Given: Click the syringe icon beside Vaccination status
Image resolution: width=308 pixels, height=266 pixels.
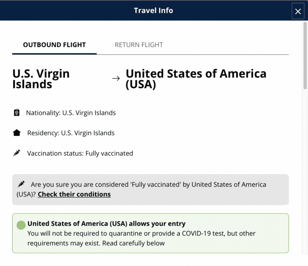Looking at the screenshot, I should point(17,153).
